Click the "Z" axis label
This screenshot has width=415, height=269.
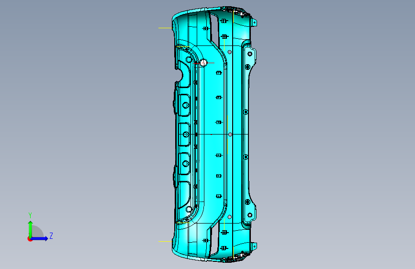(x=51, y=235)
